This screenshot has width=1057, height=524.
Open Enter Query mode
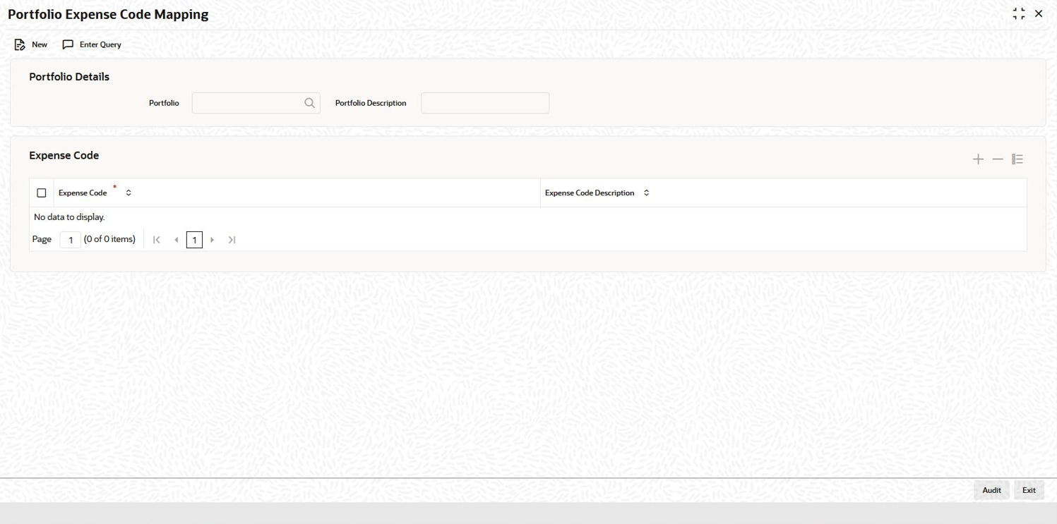point(92,44)
